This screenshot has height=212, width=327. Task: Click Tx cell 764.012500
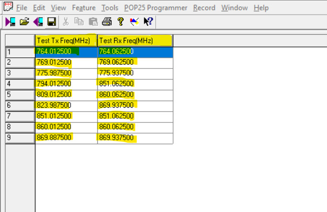[66, 52]
